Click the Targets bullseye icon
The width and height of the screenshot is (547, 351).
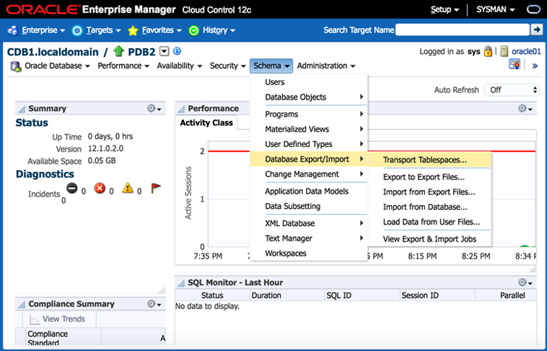77,31
